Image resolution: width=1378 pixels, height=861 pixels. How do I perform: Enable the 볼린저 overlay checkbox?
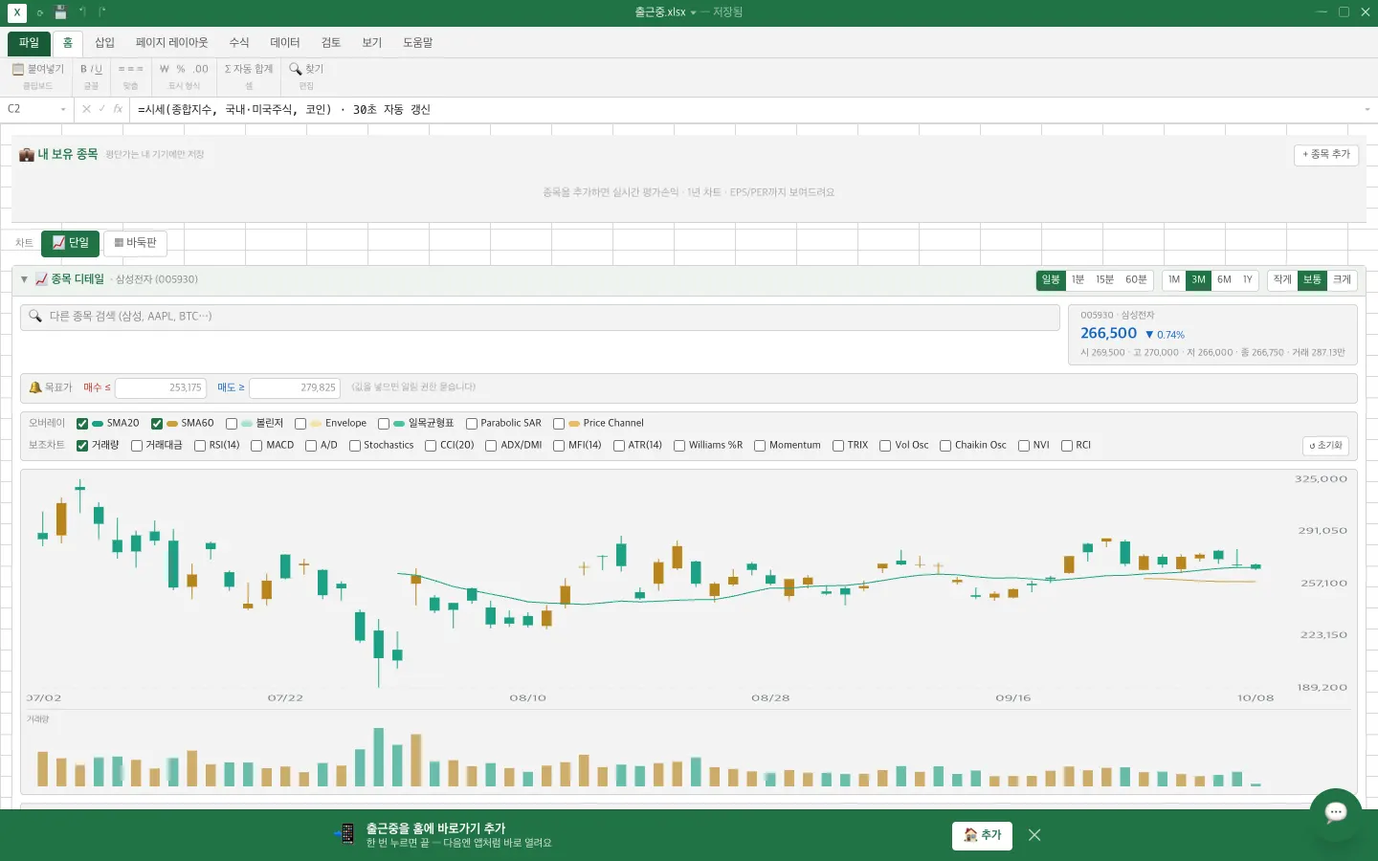(x=232, y=423)
